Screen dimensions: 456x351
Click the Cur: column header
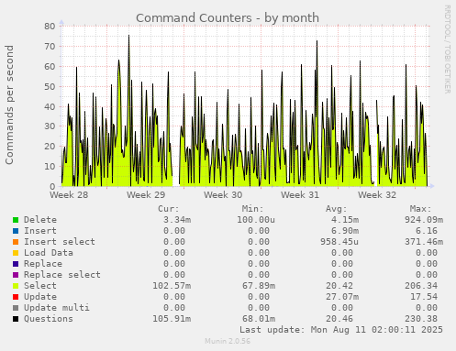169,209
